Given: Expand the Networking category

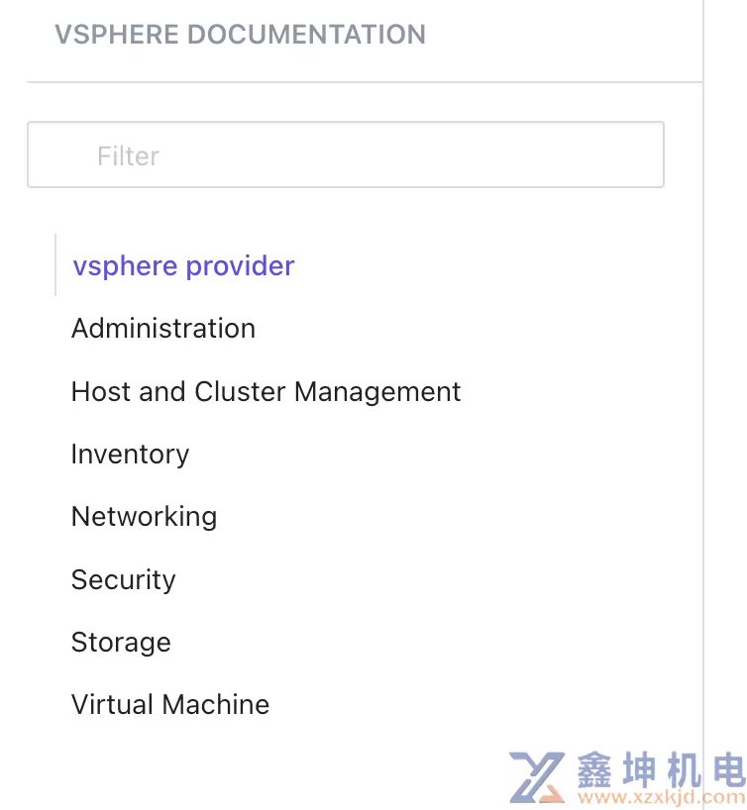Looking at the screenshot, I should pos(145,517).
